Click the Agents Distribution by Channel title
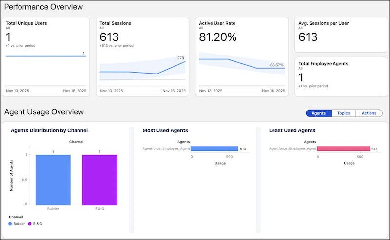Viewport: 390px width, 240px height. pos(49,130)
